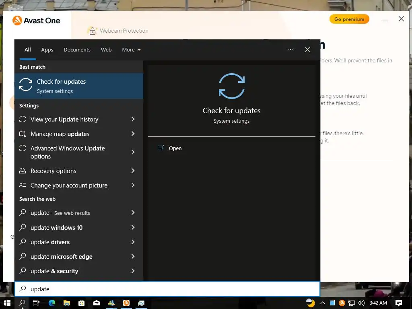The width and height of the screenshot is (412, 309).
Task: Expand the update drivers chevron
Action: 133,242
